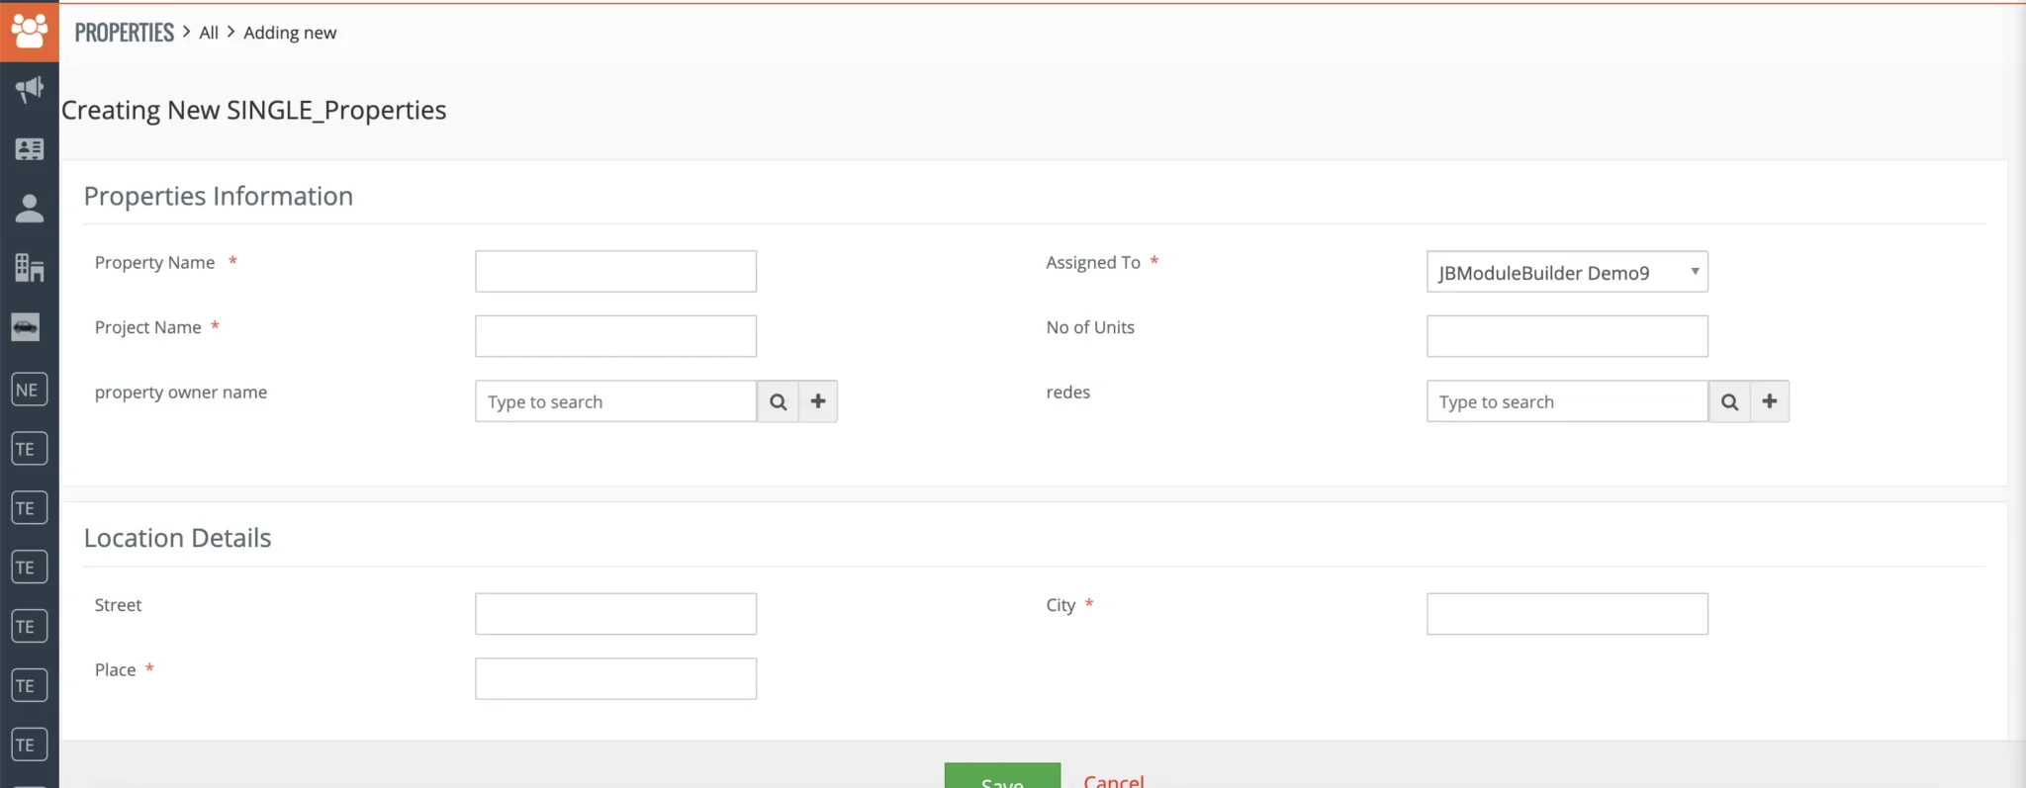
Task: Focus the City input field
Action: pos(1567,614)
